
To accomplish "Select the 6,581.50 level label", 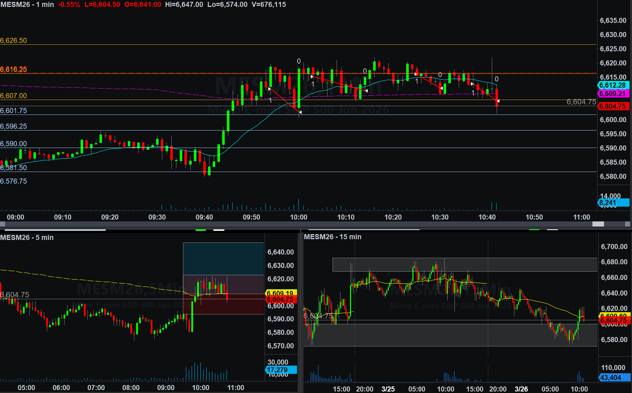I will pyautogui.click(x=13, y=168).
